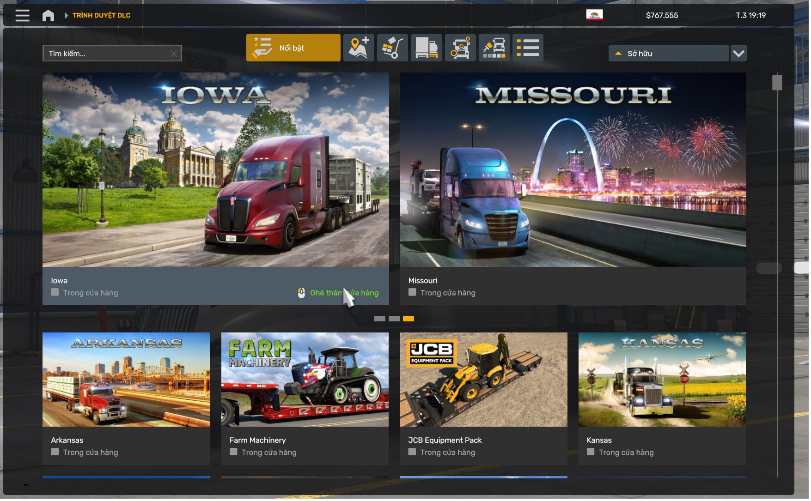The width and height of the screenshot is (811, 501).
Task: Select the first carousel page indicator
Action: 380,319
